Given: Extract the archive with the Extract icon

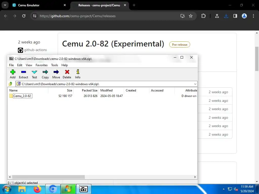Looking at the screenshot, I should tap(24, 74).
